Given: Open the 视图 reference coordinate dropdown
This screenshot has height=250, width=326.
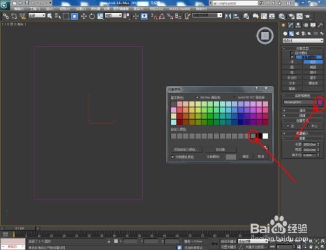Looking at the screenshot, I should point(113,15).
